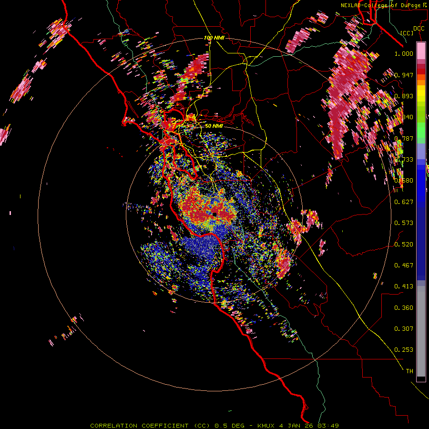Click the 50 NMI range ring label
The height and width of the screenshot is (429, 429).
click(214, 126)
